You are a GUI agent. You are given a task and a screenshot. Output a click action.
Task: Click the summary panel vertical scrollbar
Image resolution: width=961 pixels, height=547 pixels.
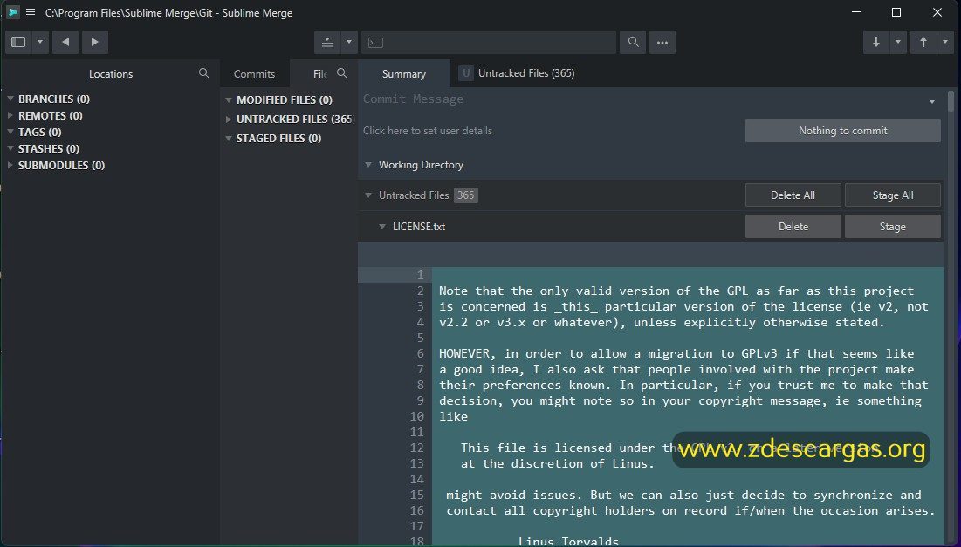coord(951,101)
